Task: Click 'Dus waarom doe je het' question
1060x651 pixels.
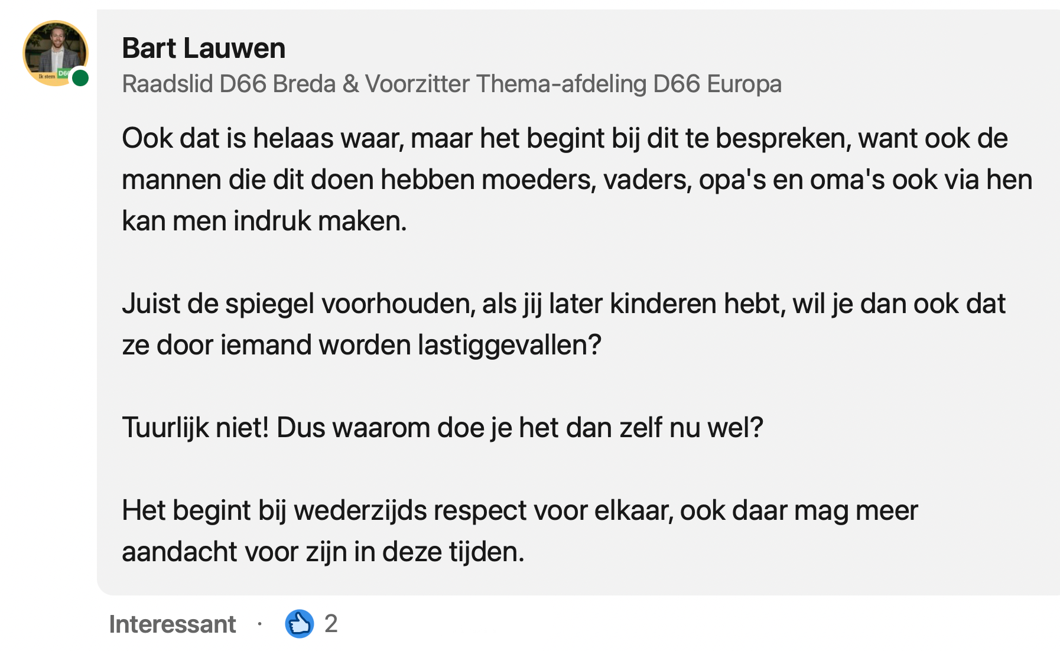Action: (519, 428)
